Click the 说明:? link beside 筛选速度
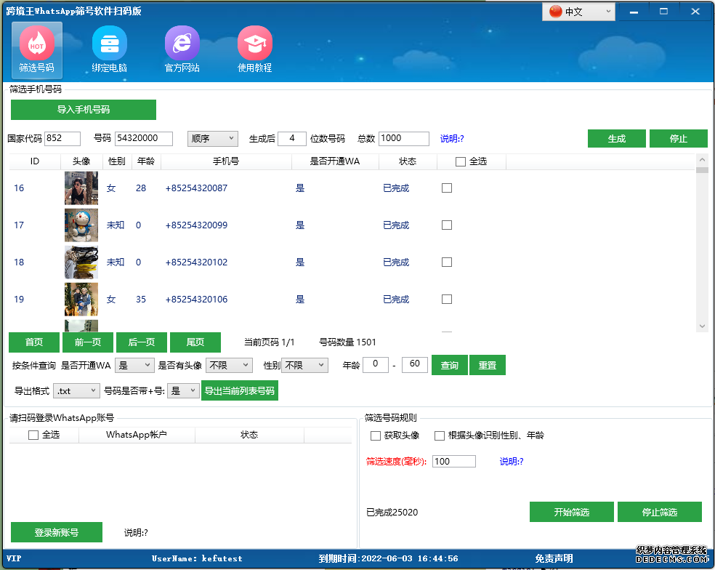 coord(512,462)
